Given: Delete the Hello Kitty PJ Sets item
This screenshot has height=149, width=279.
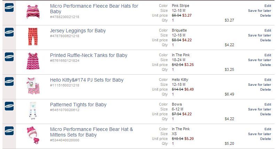Looking at the screenshot, I should point(265,90).
